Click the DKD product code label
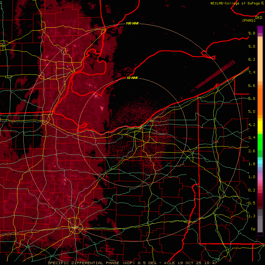 259,18
